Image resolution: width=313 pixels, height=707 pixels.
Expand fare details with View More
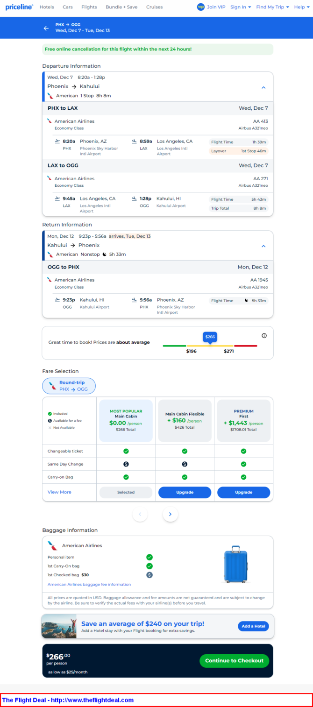(x=59, y=492)
